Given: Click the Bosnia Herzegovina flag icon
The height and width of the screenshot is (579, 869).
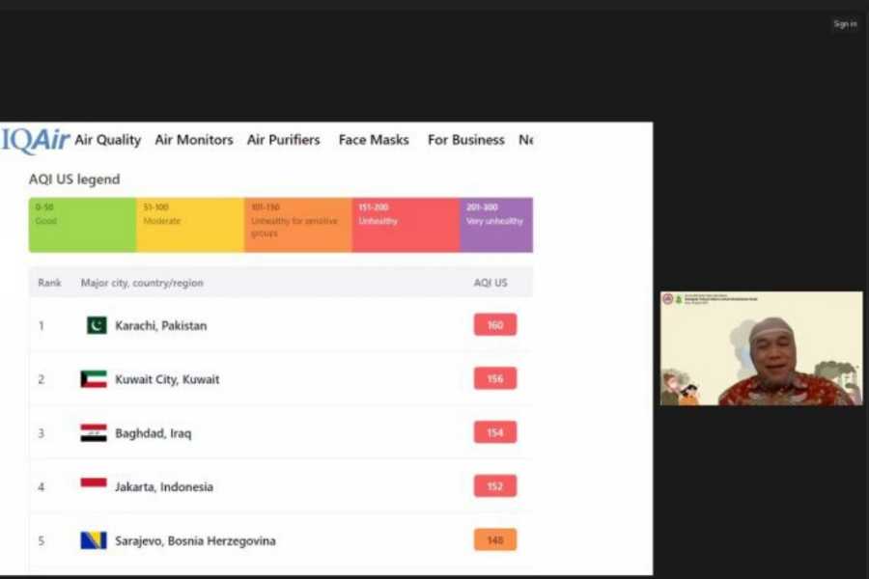Looking at the screenshot, I should pos(94,540).
